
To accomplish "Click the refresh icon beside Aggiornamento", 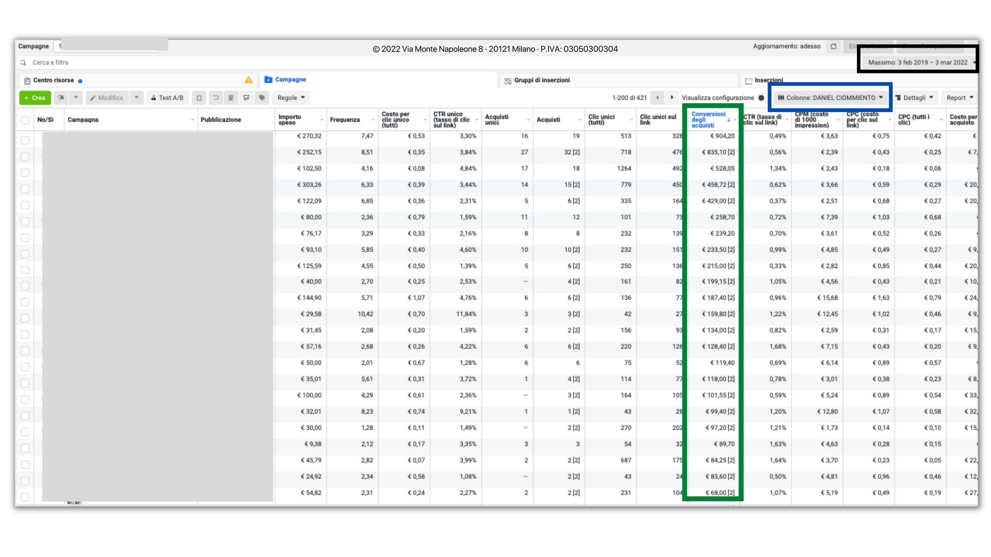I will [833, 46].
